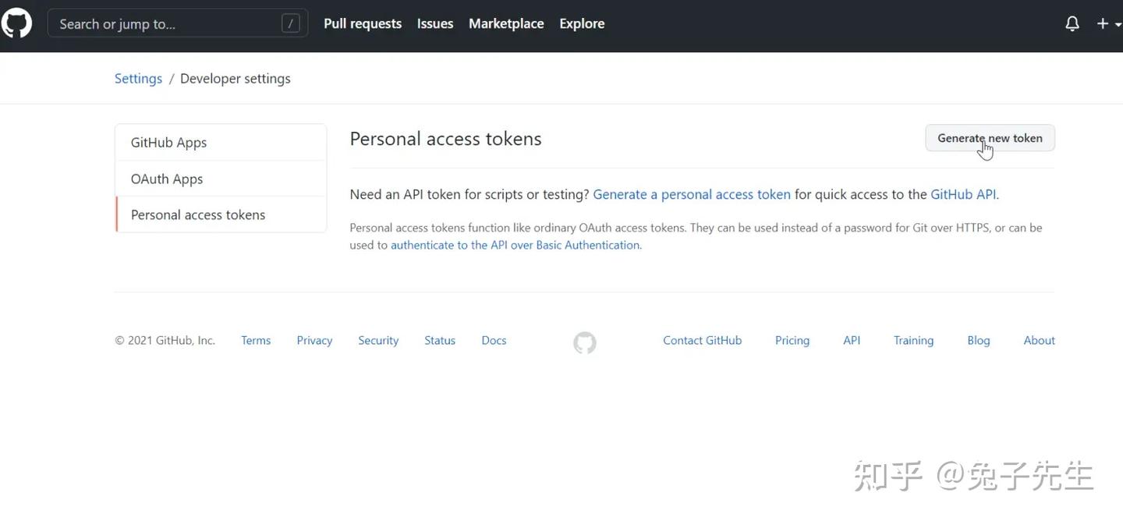Click the GitHub mark in the footer
Viewport: 1123px width, 521px height.
click(584, 342)
